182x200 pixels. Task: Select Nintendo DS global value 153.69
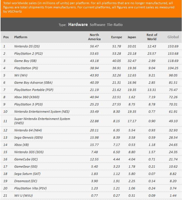click(x=173, y=46)
